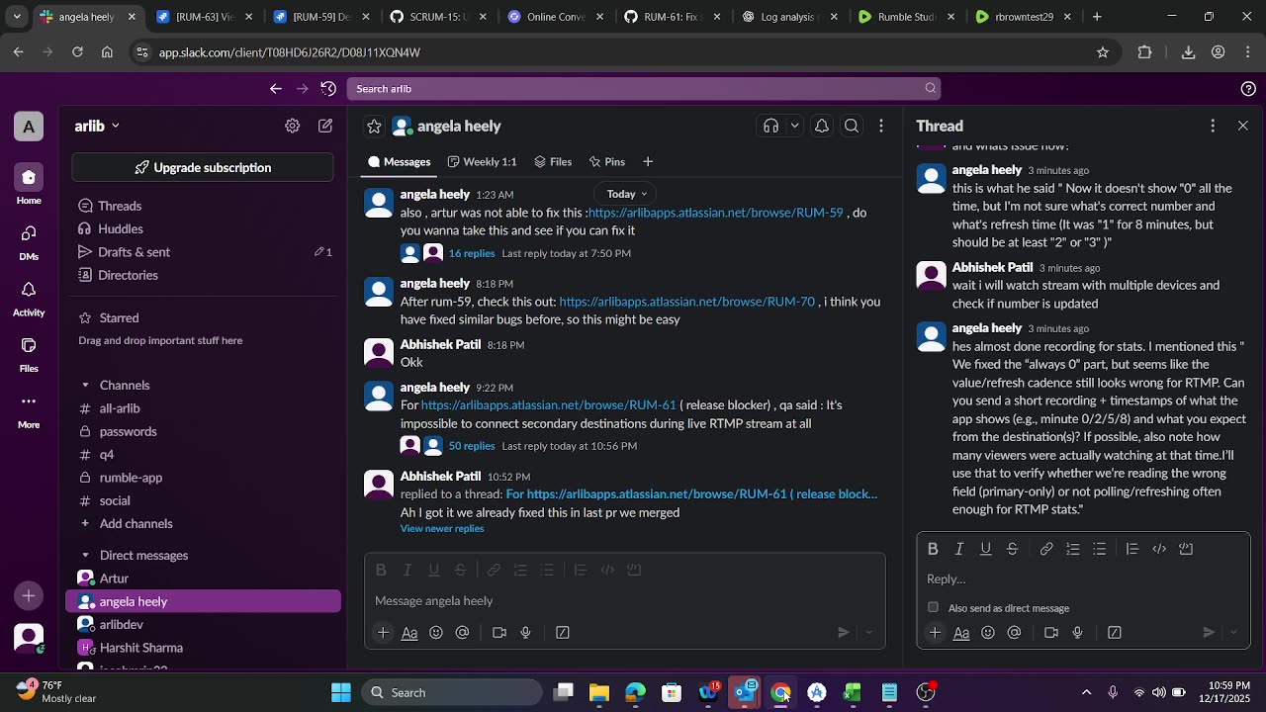The image size is (1266, 712).
Task: Open Activity in Slack sidebar
Action: click(29, 297)
